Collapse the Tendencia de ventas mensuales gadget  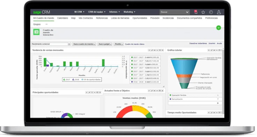[157, 50]
